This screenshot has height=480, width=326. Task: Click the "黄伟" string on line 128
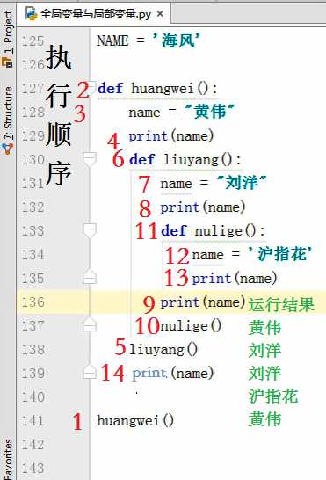pos(210,112)
